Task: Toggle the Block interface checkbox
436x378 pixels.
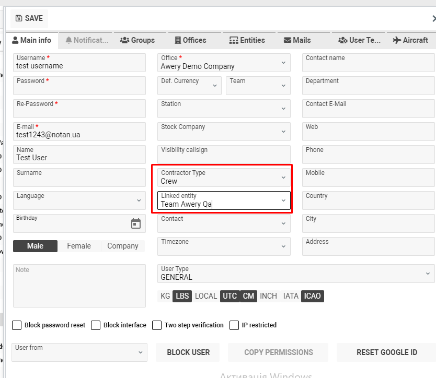Action: pyautogui.click(x=96, y=325)
